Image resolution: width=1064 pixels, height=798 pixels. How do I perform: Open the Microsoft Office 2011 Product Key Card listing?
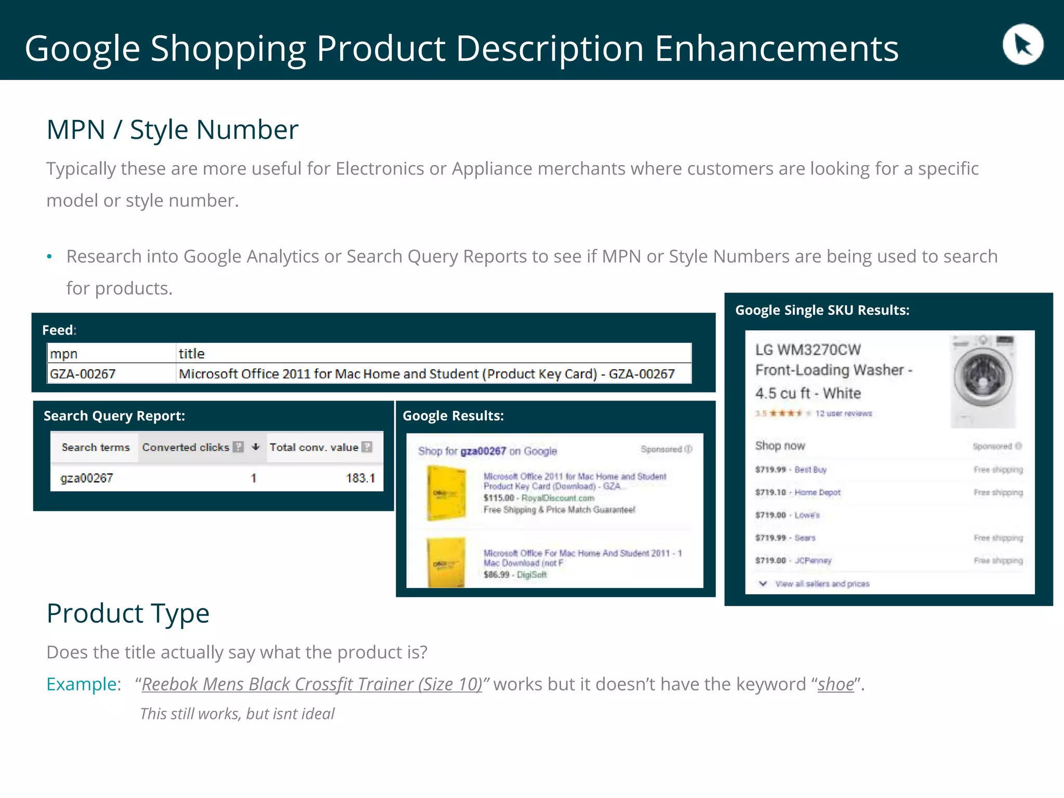click(575, 481)
